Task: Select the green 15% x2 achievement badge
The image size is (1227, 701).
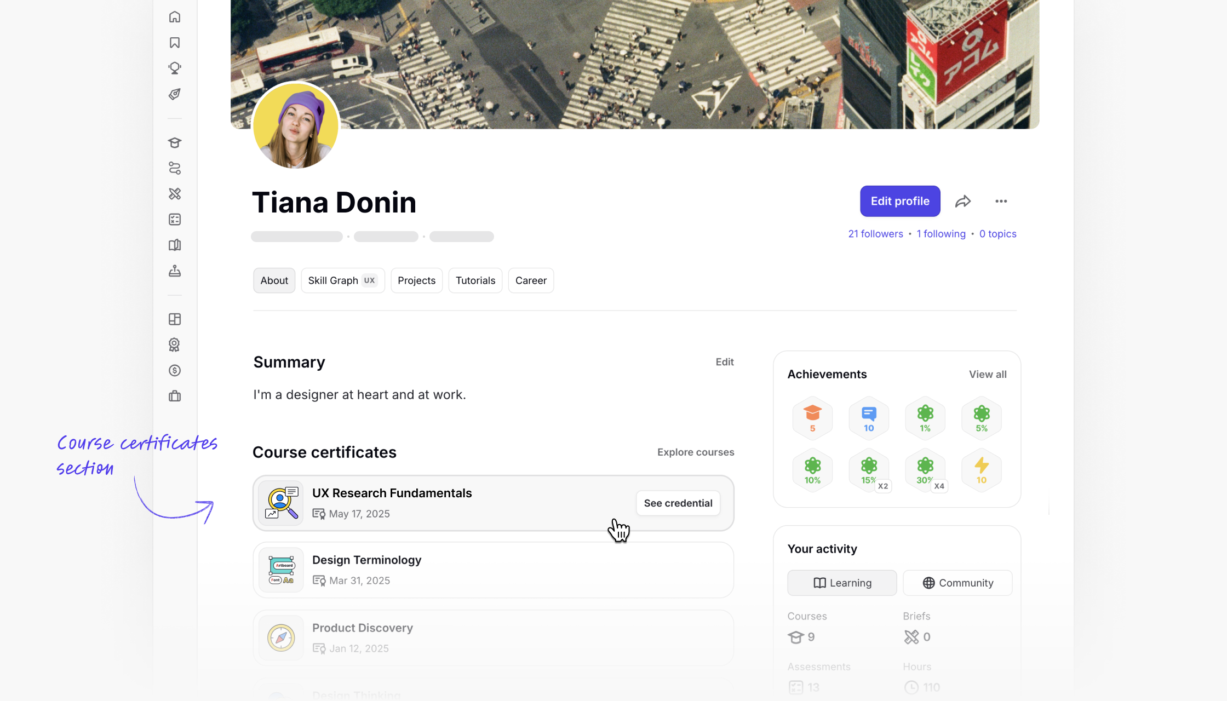Action: (x=869, y=470)
